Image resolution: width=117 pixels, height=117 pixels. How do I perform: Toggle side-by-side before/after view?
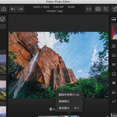point(98,9)
